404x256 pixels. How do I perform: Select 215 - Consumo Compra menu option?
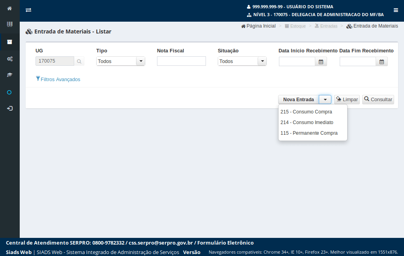[x=306, y=112]
